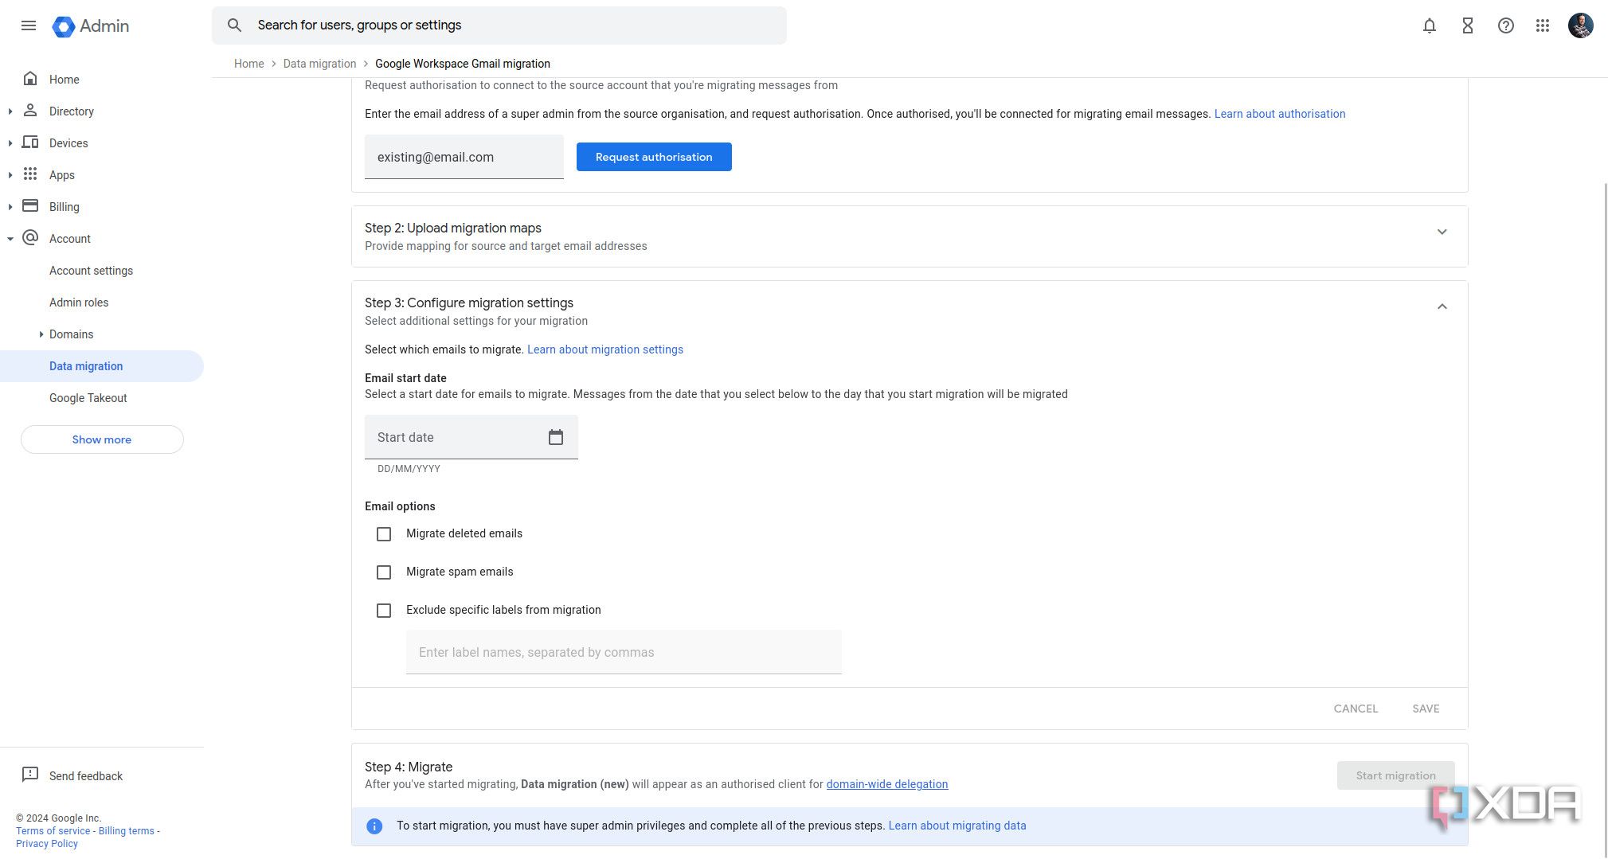Open the start date calendar picker

point(556,437)
